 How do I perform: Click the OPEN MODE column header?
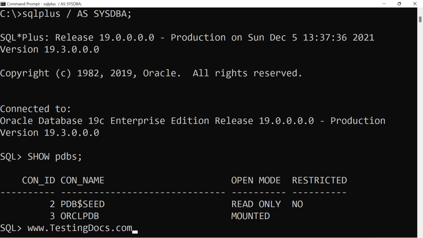pos(256,180)
